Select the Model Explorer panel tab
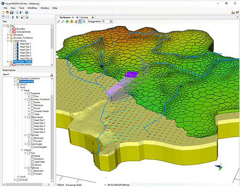 (x=9, y=70)
